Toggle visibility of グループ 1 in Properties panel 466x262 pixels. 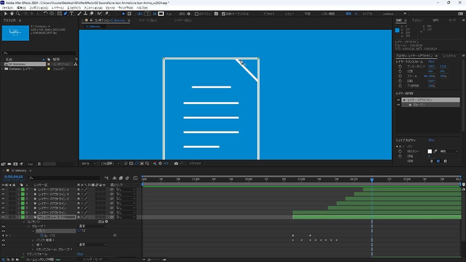point(398,105)
